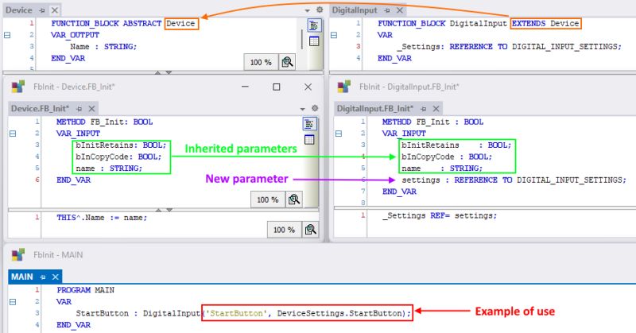Close the Device tab
636x333 pixels.
tap(55, 10)
